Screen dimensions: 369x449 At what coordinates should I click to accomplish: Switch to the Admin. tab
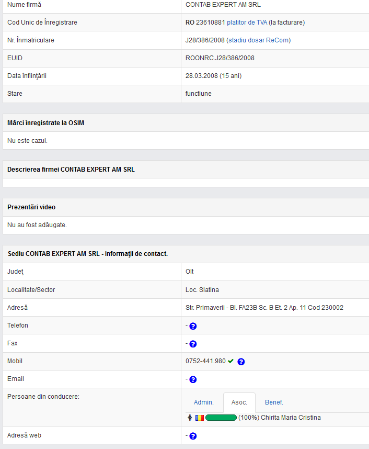204,402
